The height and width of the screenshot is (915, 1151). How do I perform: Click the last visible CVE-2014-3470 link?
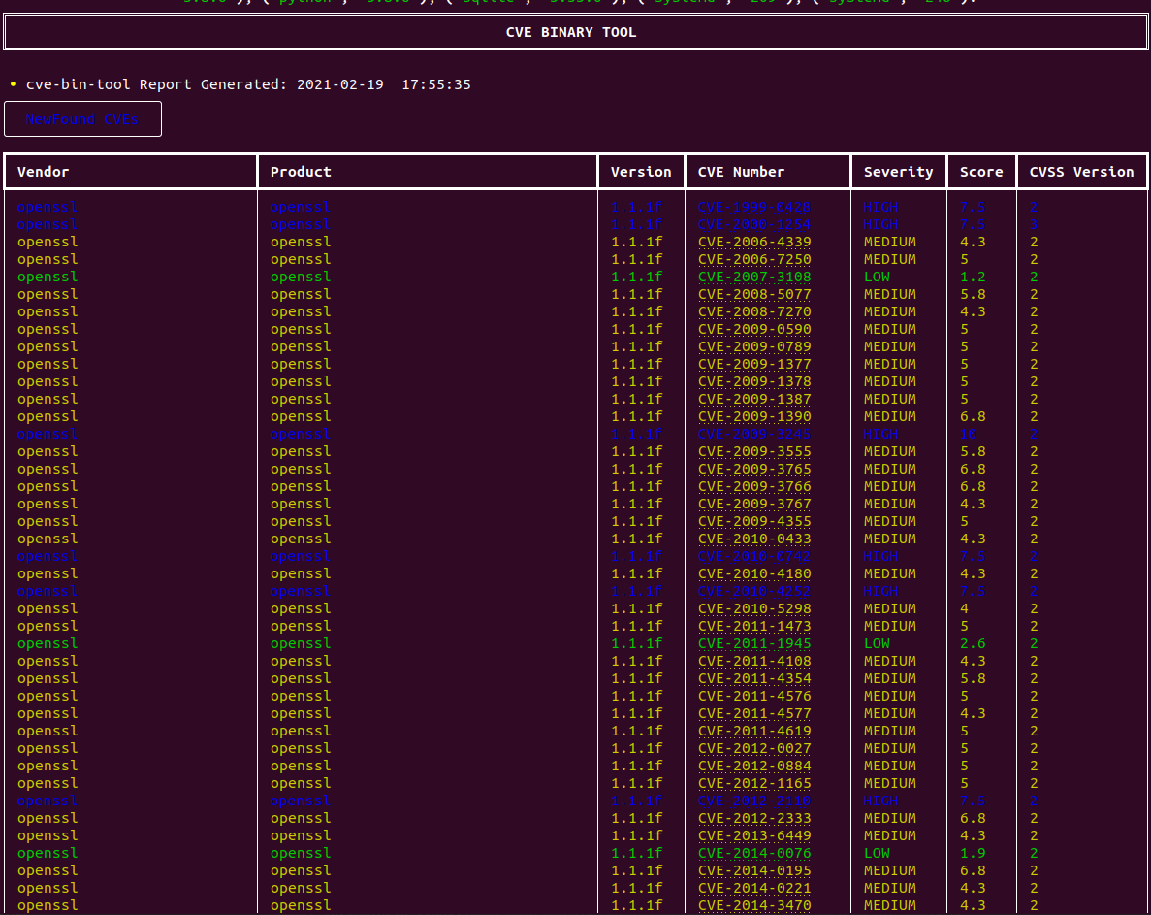(x=754, y=905)
